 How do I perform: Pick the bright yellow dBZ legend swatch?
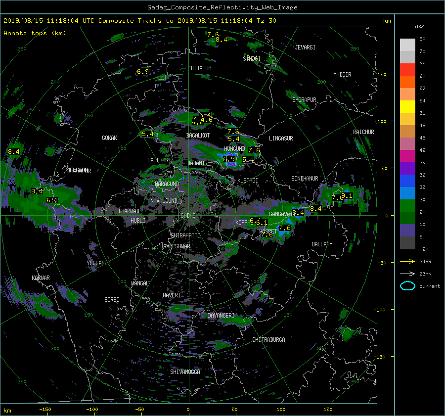[x=407, y=106]
